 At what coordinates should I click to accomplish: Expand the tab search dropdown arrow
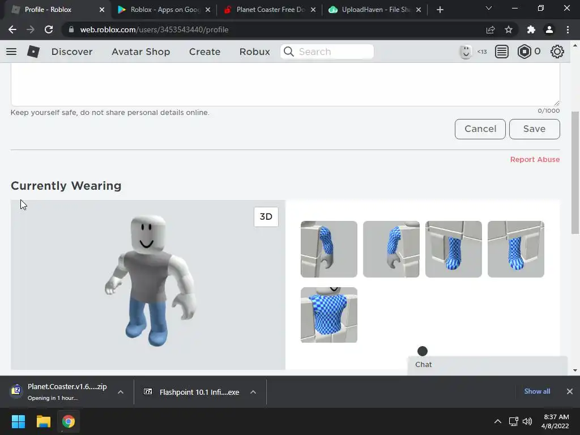489,8
